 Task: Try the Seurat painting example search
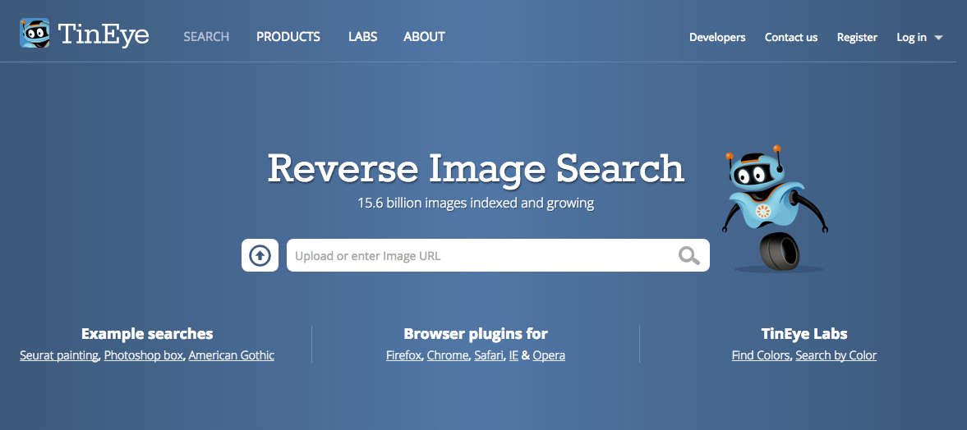point(59,355)
